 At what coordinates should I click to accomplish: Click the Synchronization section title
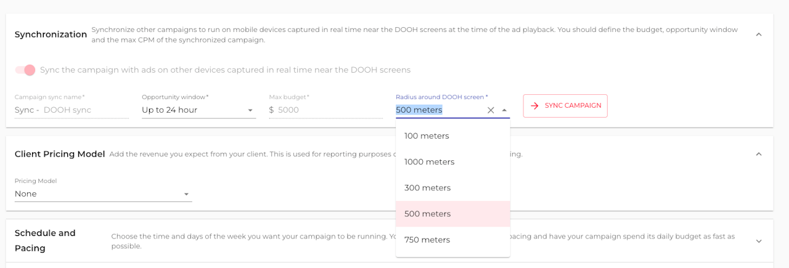pyautogui.click(x=51, y=35)
